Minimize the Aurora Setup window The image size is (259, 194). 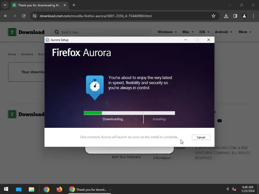[x=186, y=40]
